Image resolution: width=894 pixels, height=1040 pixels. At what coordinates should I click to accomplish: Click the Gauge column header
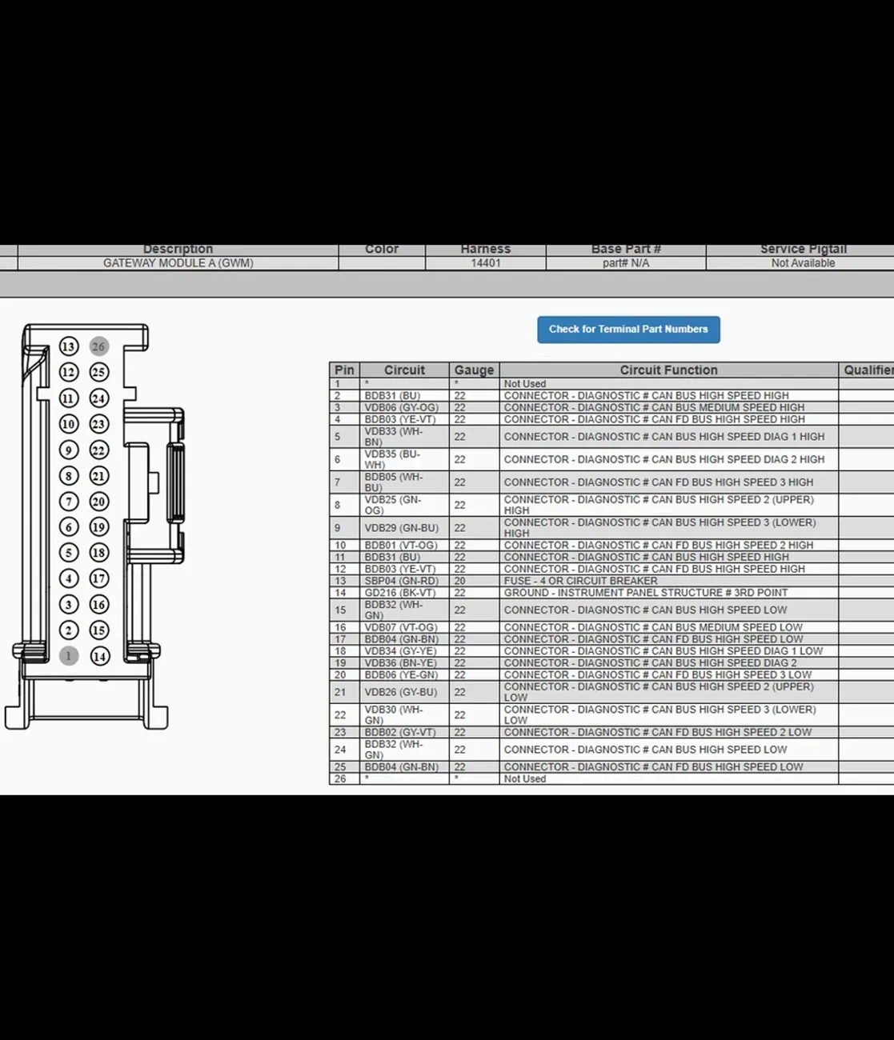click(474, 370)
